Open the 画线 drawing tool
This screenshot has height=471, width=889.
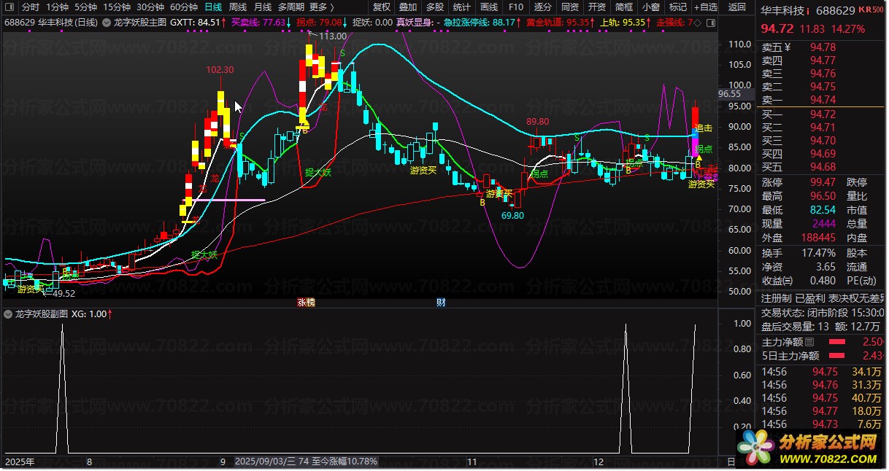tap(489, 7)
